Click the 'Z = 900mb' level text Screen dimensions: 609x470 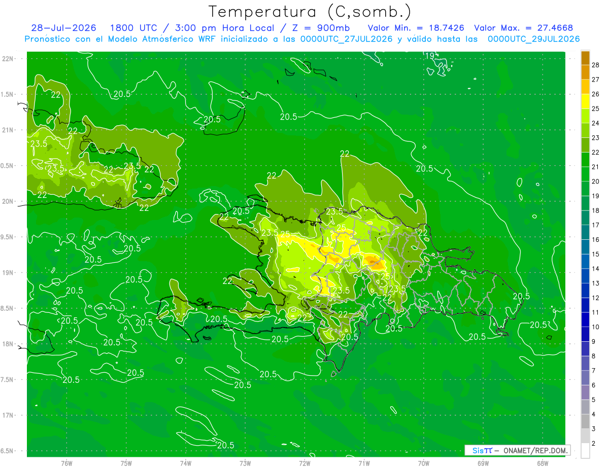pyautogui.click(x=319, y=28)
